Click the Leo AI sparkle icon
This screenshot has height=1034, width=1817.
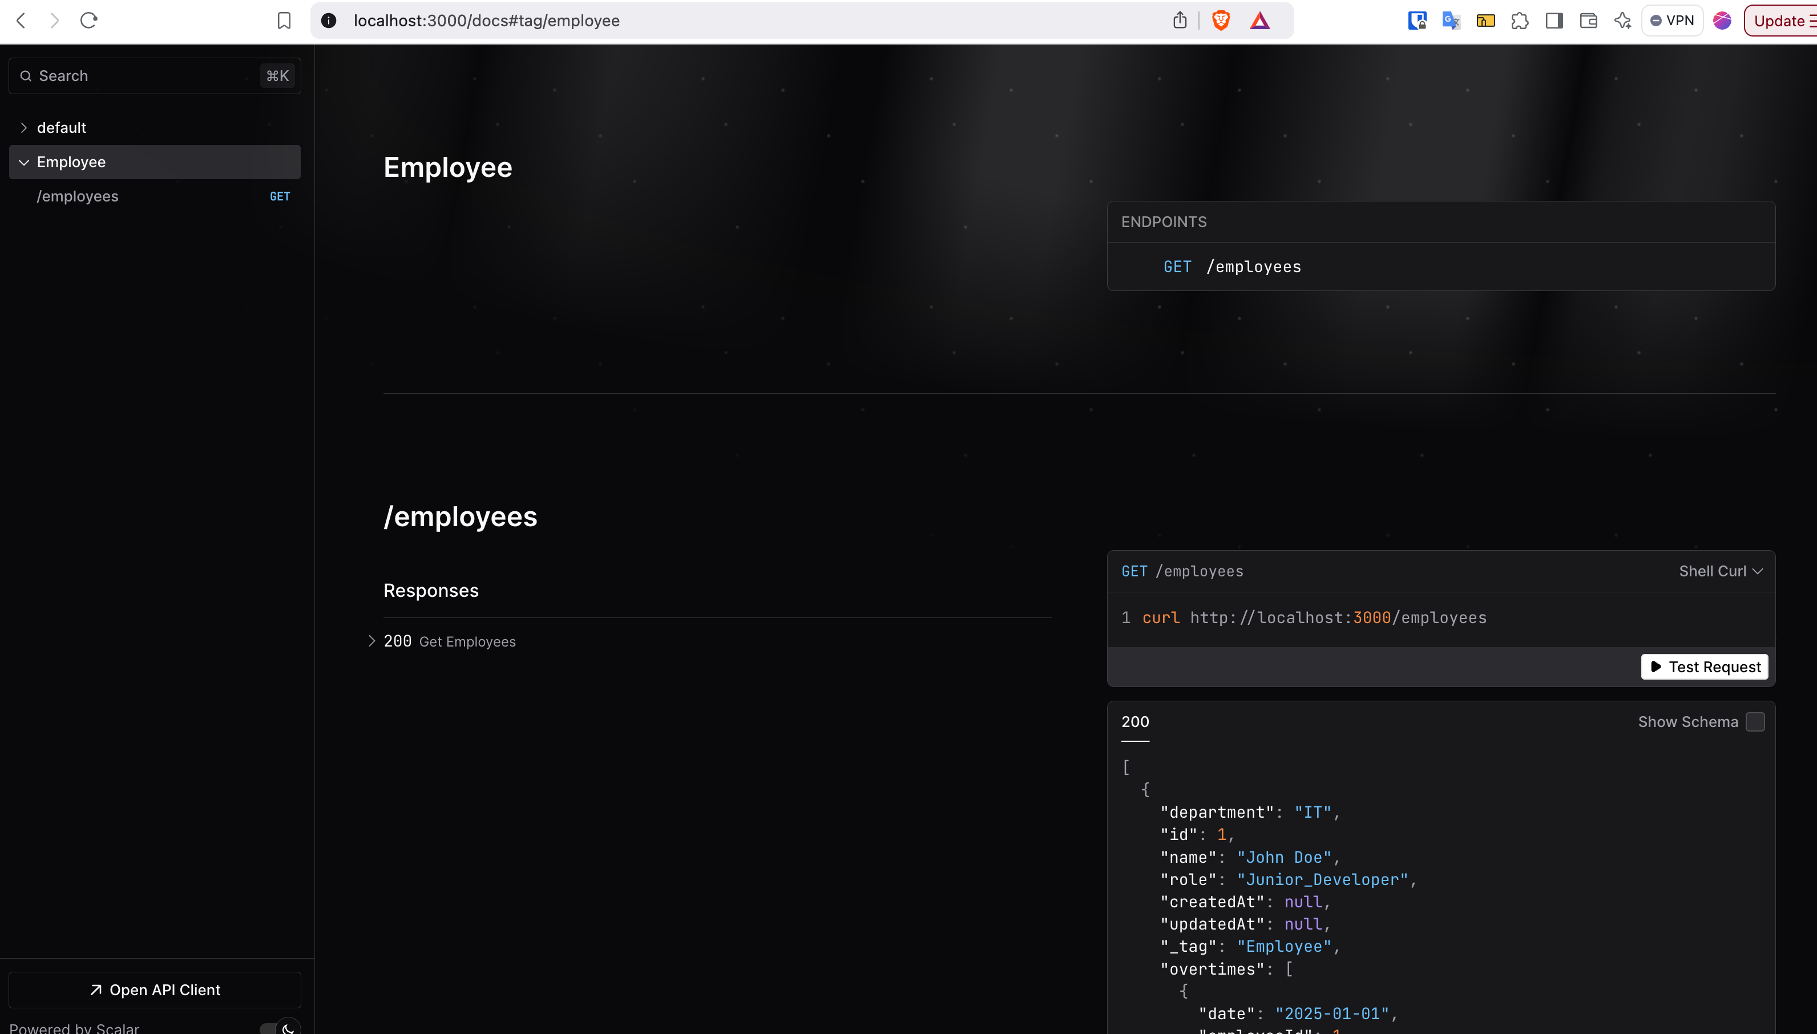click(1622, 21)
